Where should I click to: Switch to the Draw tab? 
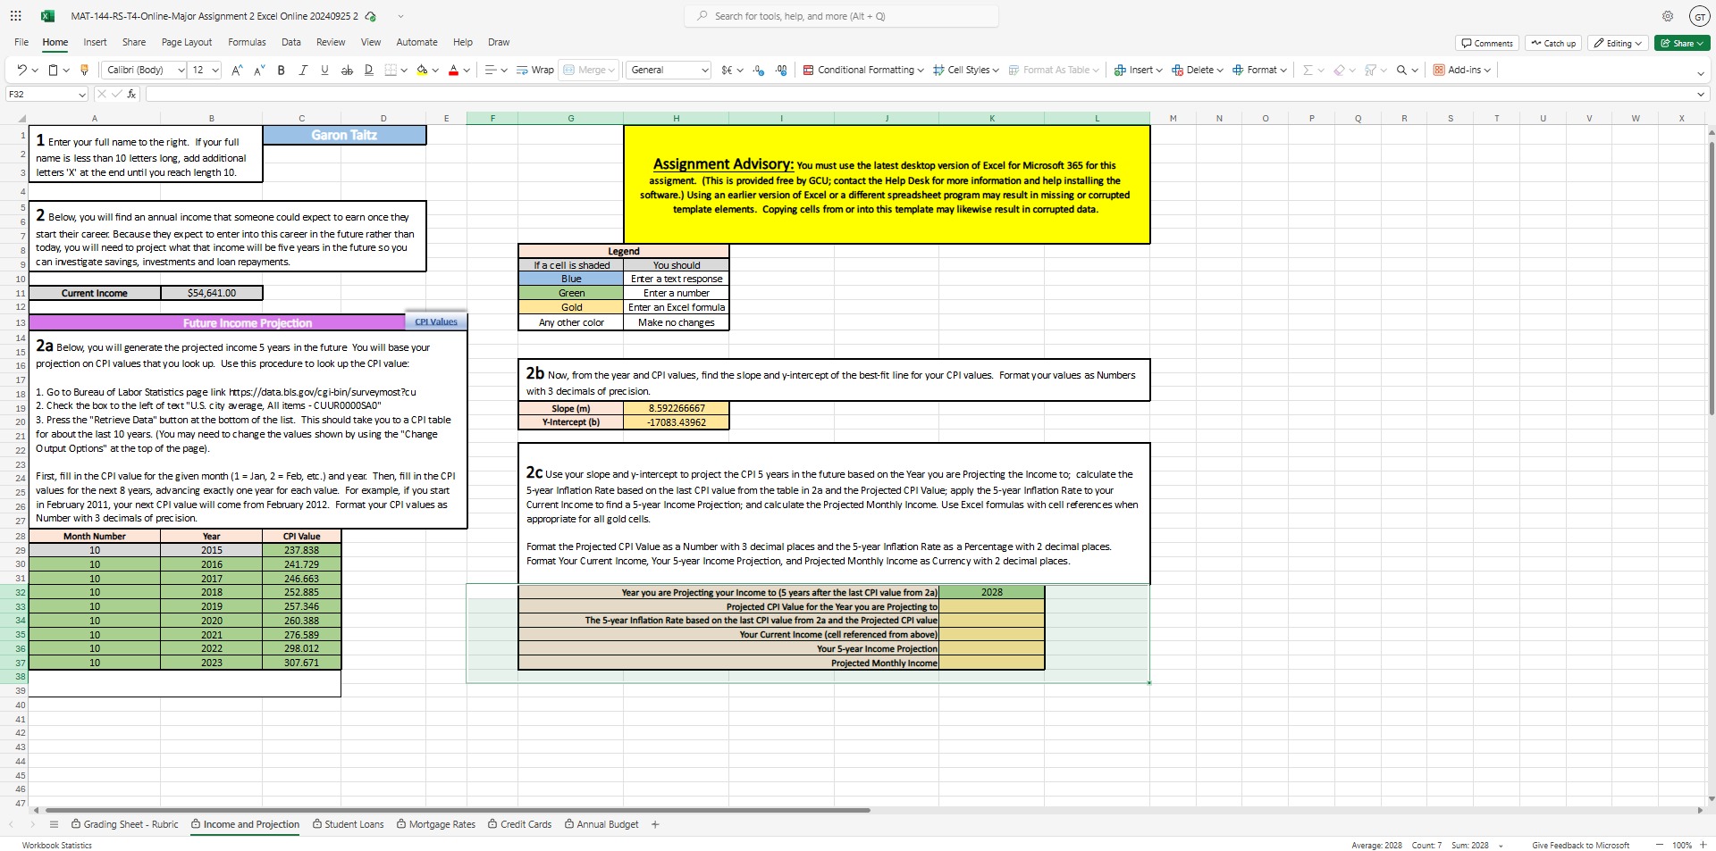pyautogui.click(x=499, y=42)
